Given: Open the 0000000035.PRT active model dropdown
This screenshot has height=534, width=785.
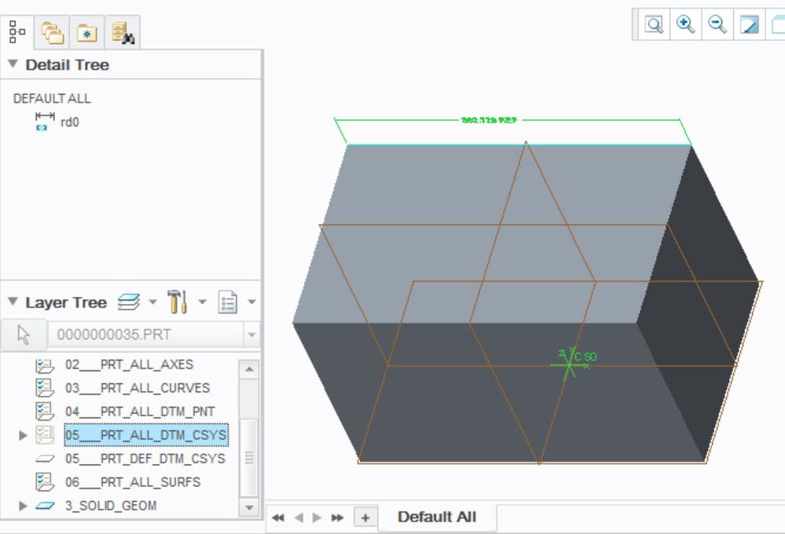Looking at the screenshot, I should point(251,335).
